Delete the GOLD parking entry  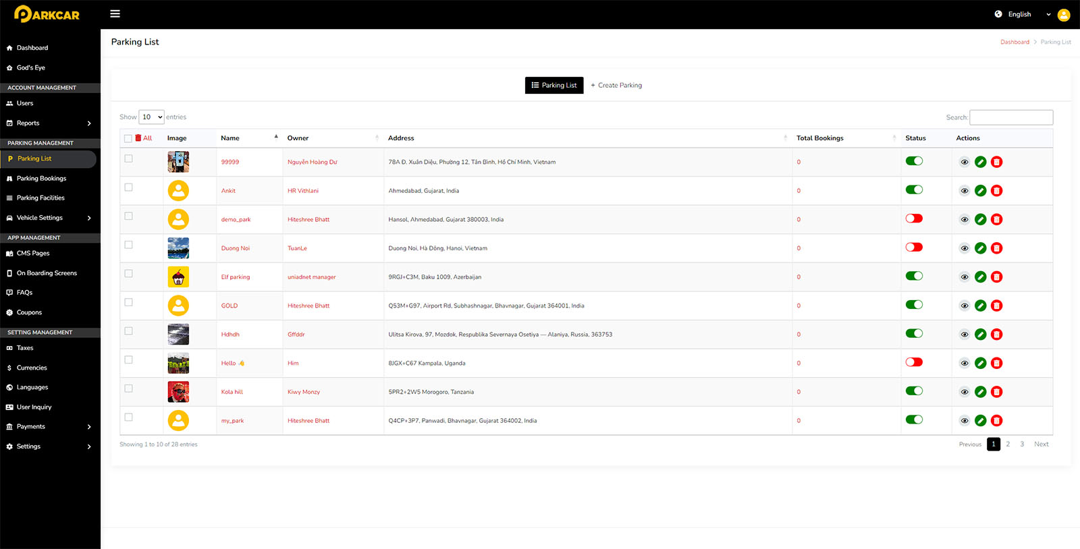(997, 306)
